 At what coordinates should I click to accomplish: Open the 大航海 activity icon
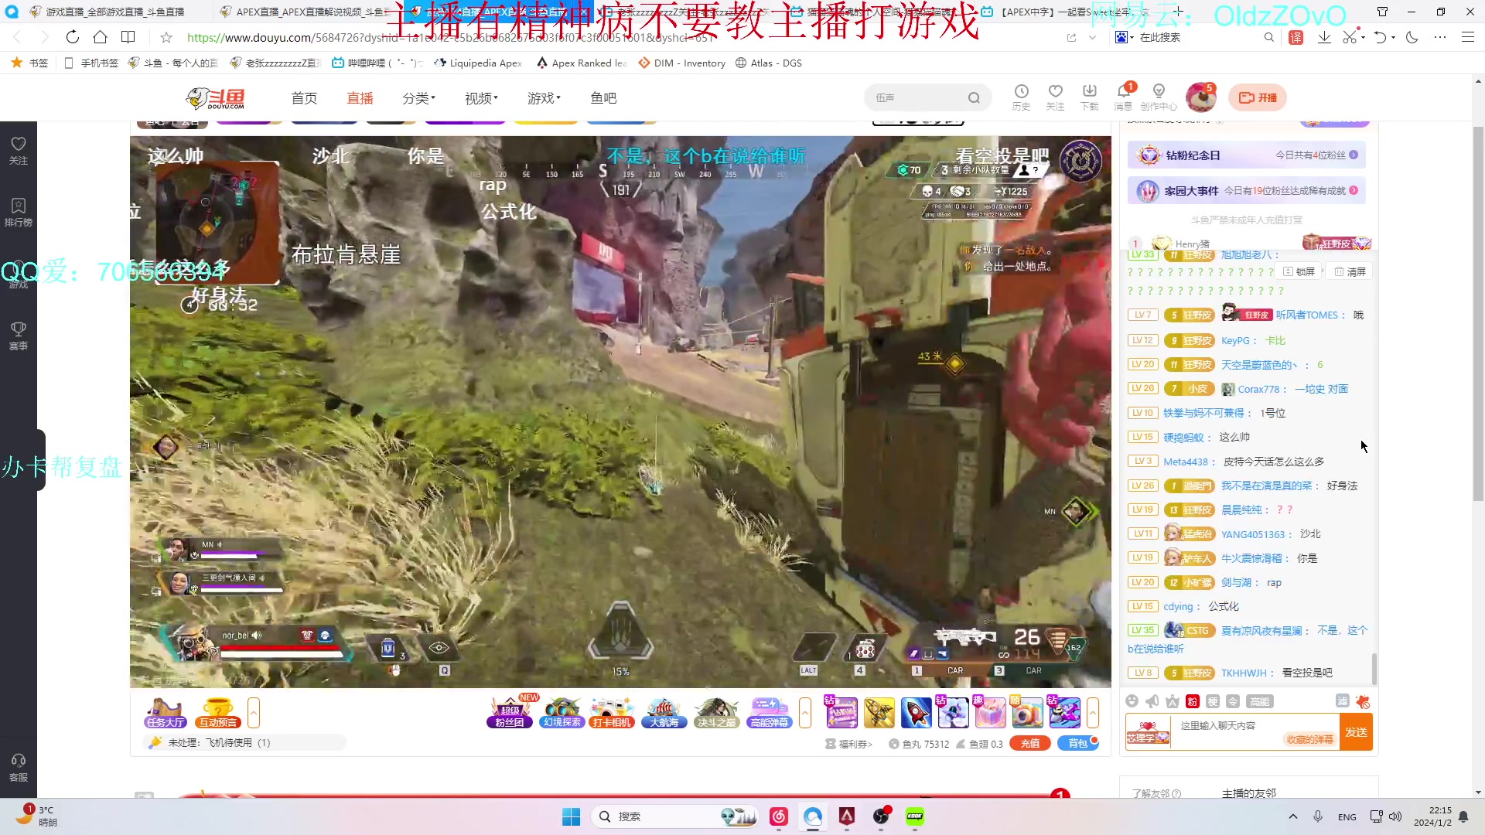pyautogui.click(x=664, y=713)
